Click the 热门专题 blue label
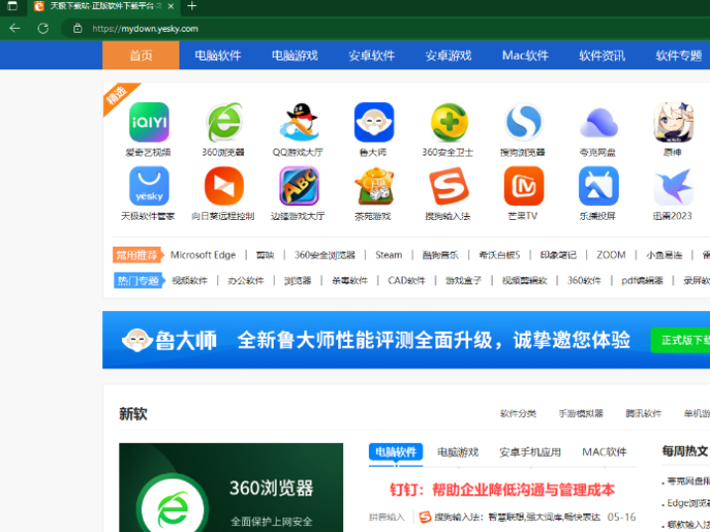 (x=138, y=280)
